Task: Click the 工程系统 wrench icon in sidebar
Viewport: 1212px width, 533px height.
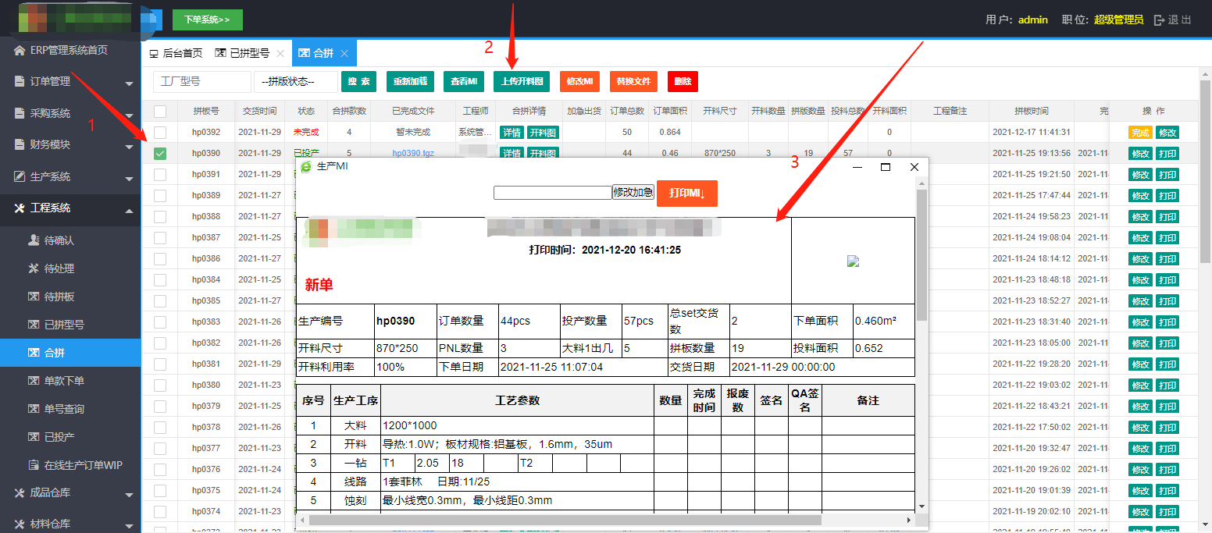Action: coord(20,208)
